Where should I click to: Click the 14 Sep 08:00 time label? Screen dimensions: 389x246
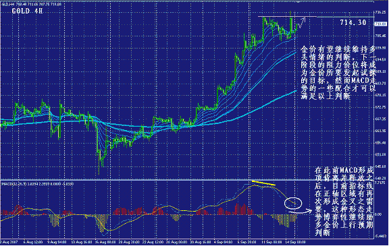(295, 242)
